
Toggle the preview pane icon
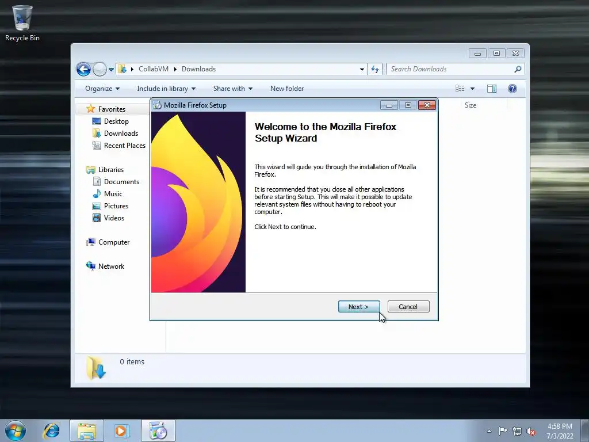(x=492, y=89)
